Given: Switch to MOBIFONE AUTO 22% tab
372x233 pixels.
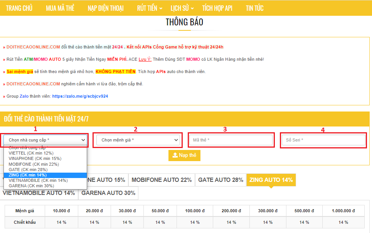Looking at the screenshot, I should tap(162, 180).
